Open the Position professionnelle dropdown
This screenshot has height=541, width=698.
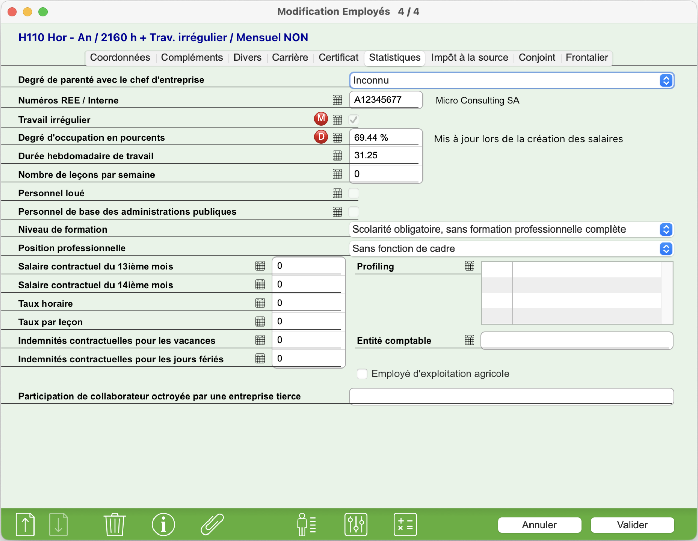(x=512, y=249)
